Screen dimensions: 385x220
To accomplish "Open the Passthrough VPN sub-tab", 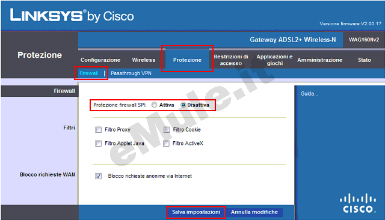I will (x=131, y=73).
